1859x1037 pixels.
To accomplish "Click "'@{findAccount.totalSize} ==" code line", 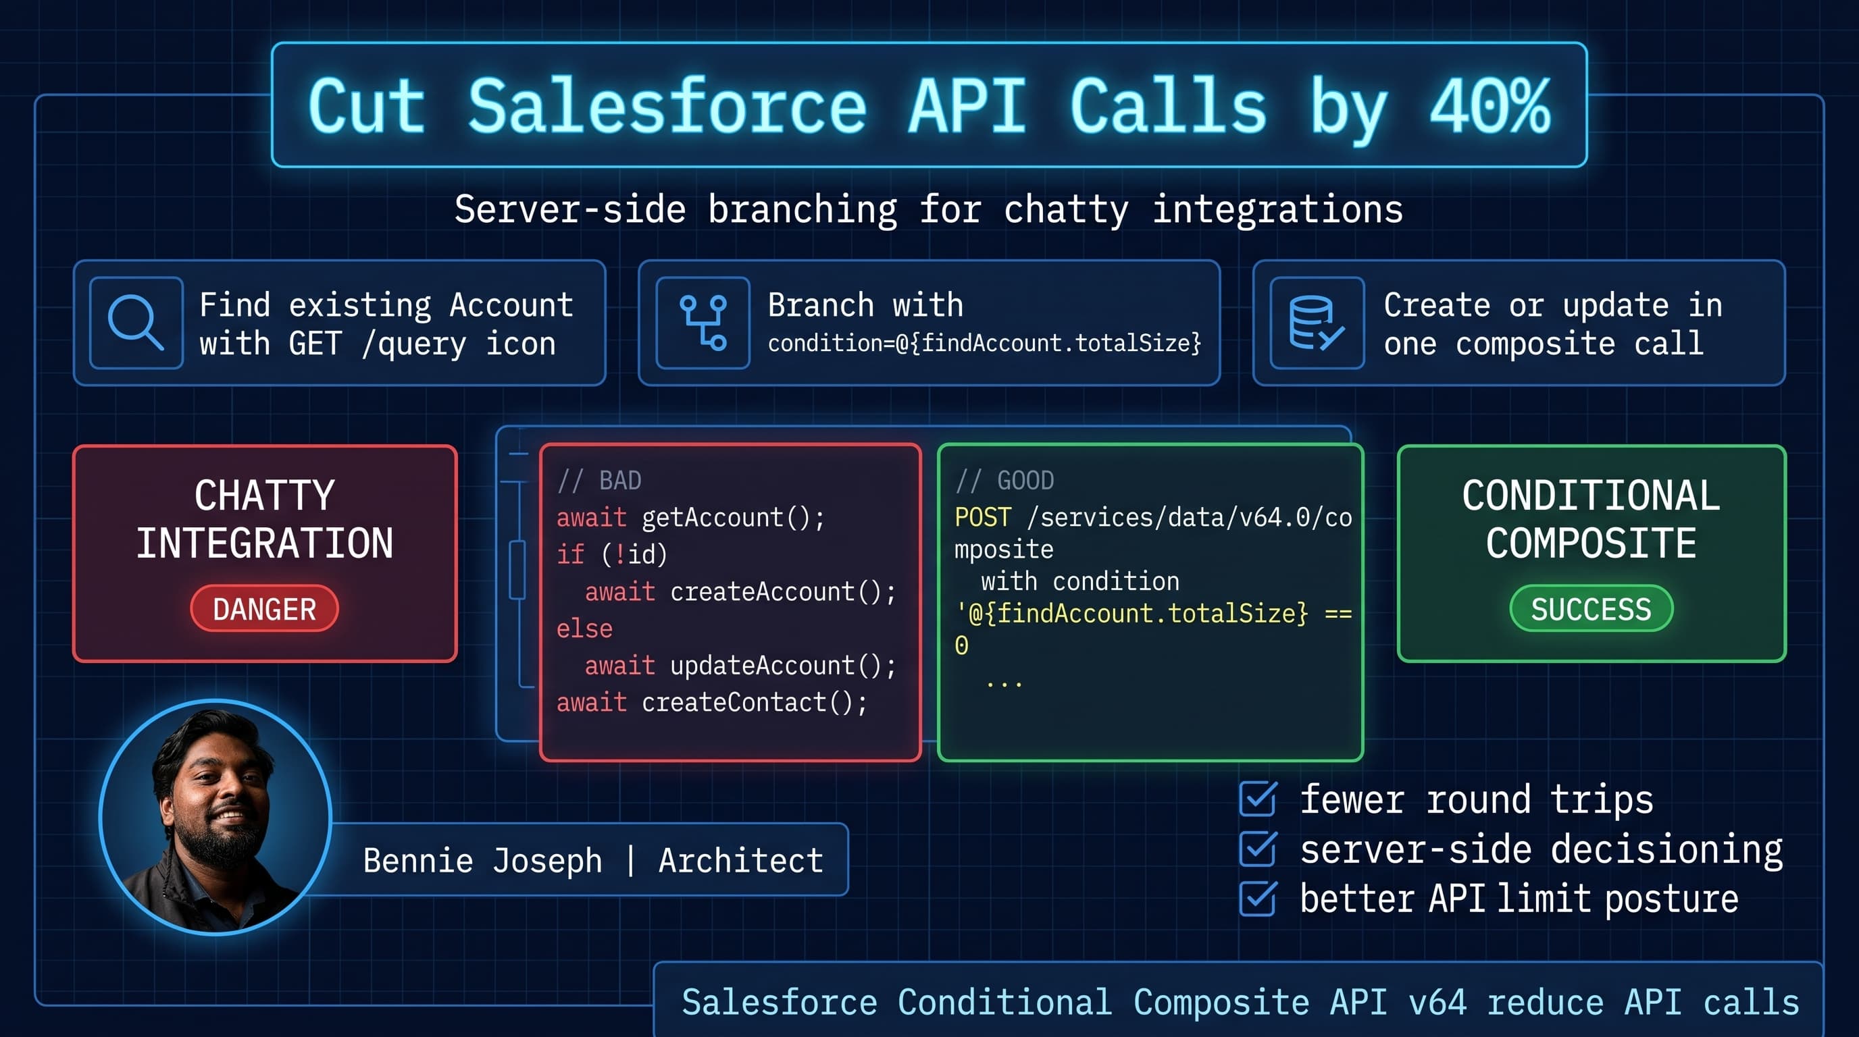I will click(1153, 614).
